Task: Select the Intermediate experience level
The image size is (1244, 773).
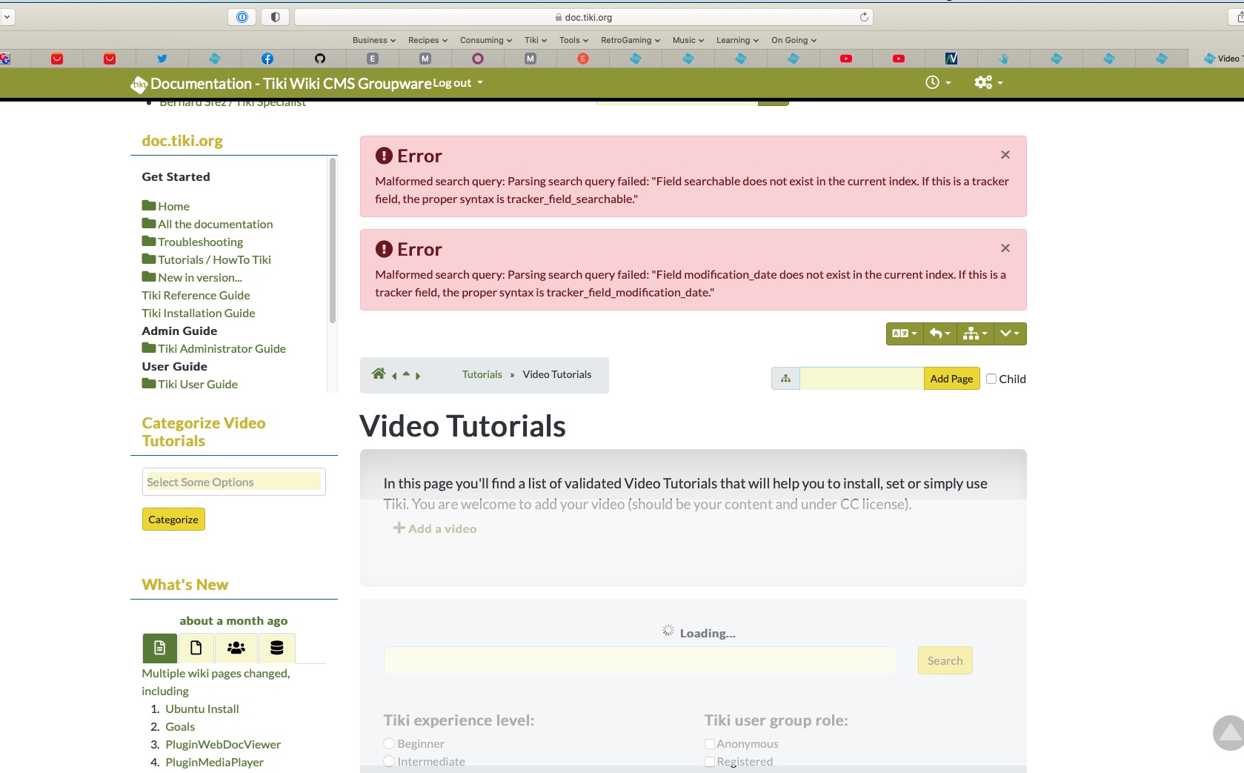Action: coord(389,761)
